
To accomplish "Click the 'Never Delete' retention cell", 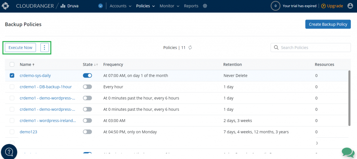I will click(235, 75).
